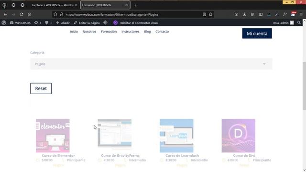Go to Inicio in site navigation
The height and width of the screenshot is (172, 306).
(74, 32)
